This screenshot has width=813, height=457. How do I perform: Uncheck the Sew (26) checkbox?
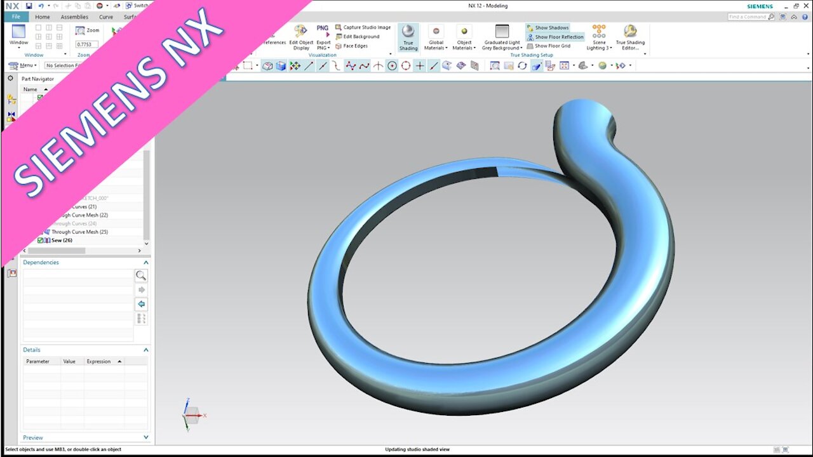pyautogui.click(x=40, y=241)
